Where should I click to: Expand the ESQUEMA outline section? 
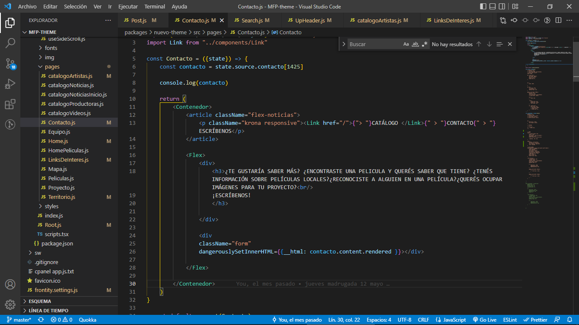[40, 301]
